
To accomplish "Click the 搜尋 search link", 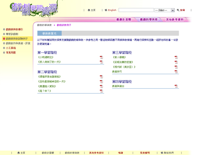I will pos(182,10).
